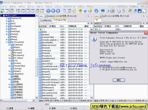Click the round blue minus toolbar button
This screenshot has width=148, height=110.
(48, 11)
